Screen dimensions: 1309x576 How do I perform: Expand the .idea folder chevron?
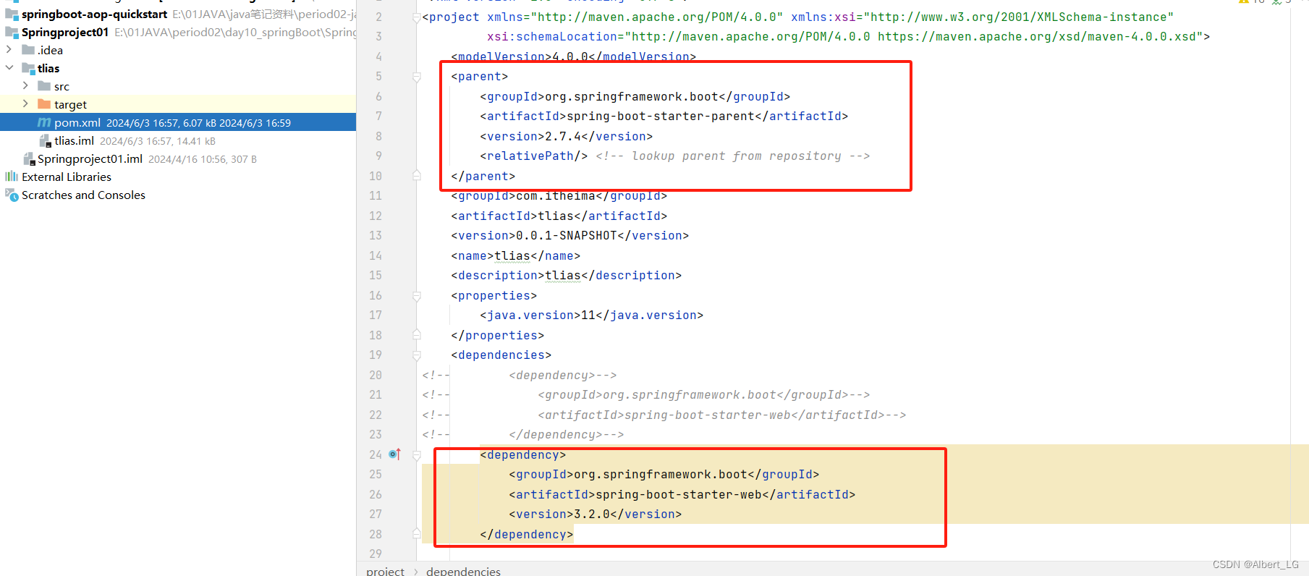tap(9, 50)
